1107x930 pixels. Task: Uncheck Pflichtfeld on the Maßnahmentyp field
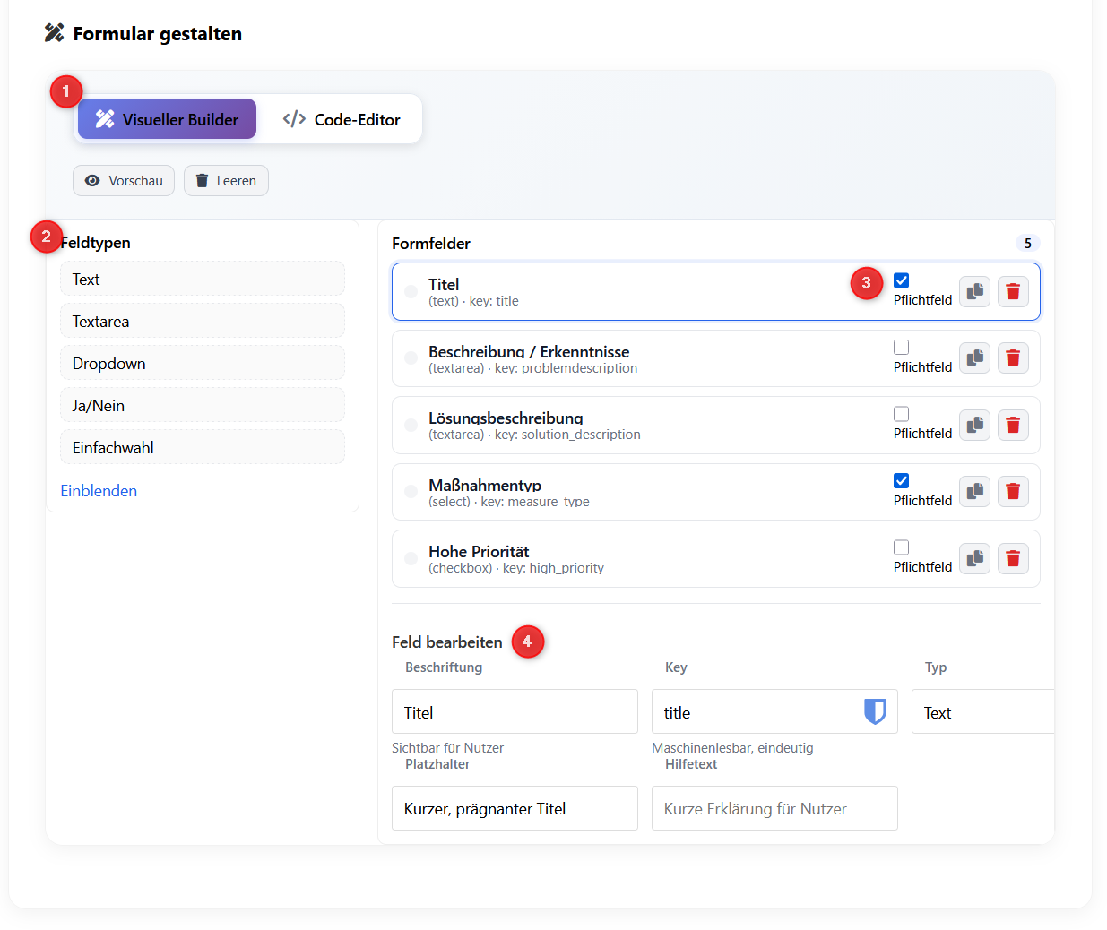901,480
